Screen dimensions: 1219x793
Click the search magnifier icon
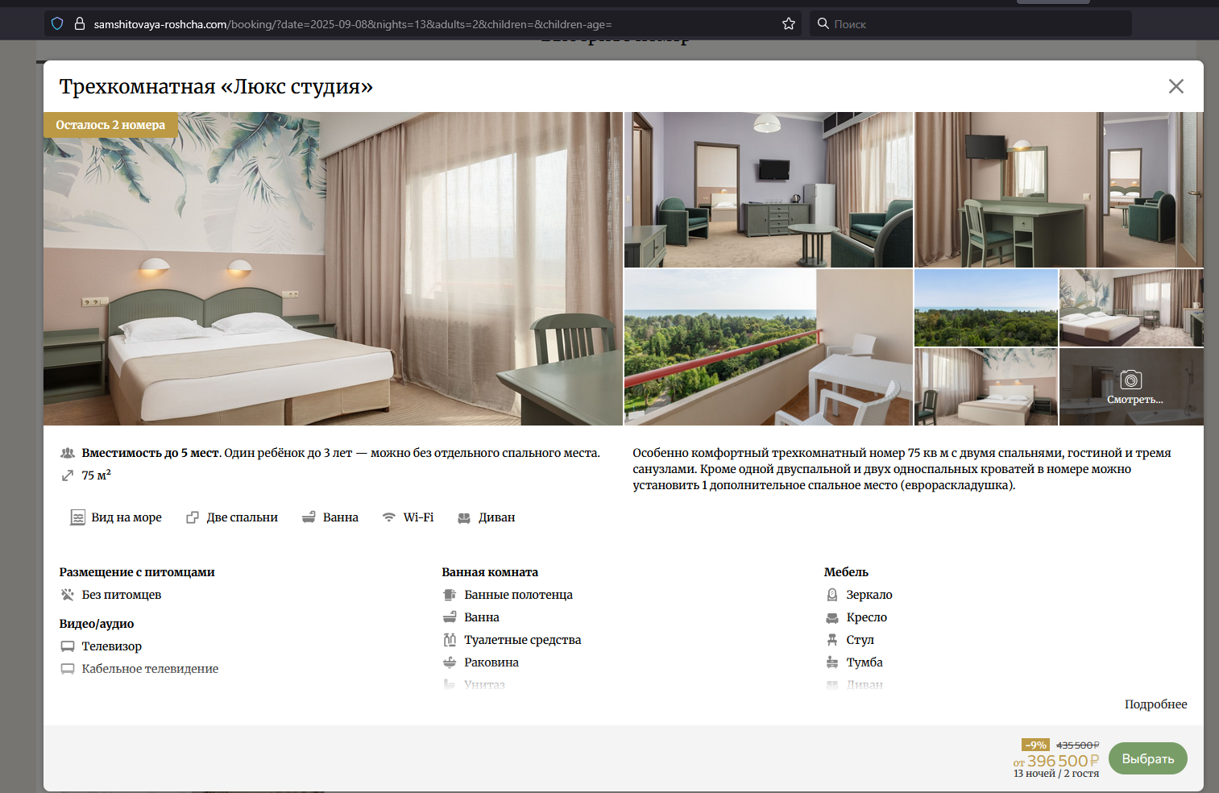pyautogui.click(x=823, y=23)
